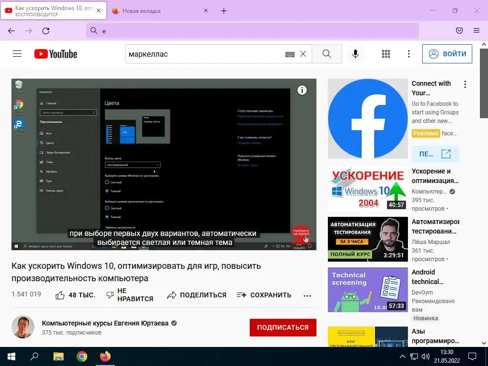Open options menu for Facebook ad
Viewport: 488px width, 366px height.
(465, 84)
